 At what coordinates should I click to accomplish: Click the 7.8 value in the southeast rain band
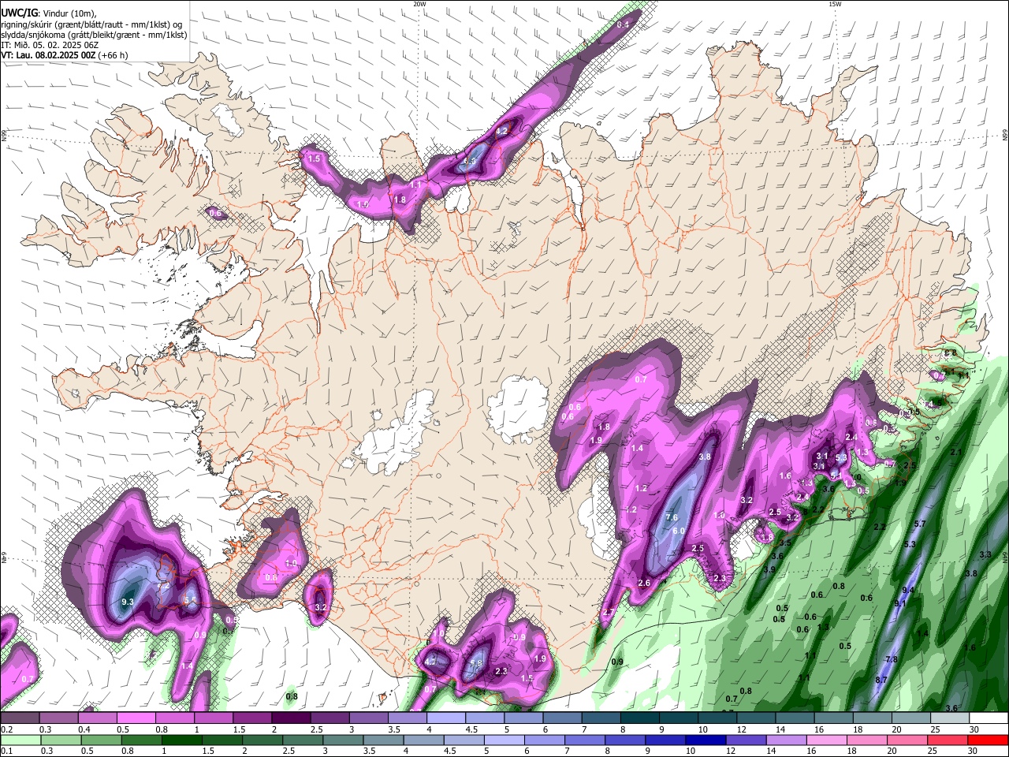coord(892,659)
